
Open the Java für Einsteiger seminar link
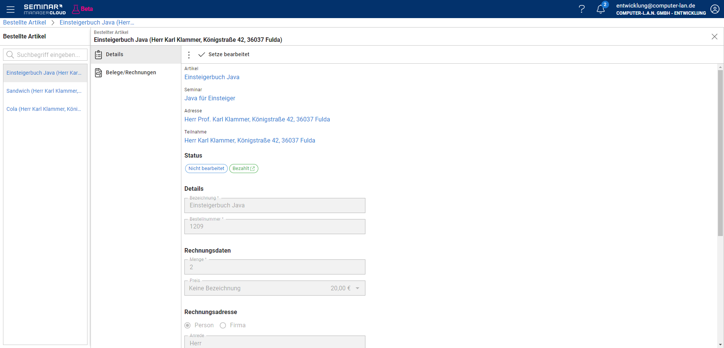point(210,98)
